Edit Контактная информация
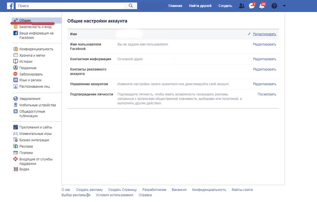The width and height of the screenshot is (317, 202). 264,59
